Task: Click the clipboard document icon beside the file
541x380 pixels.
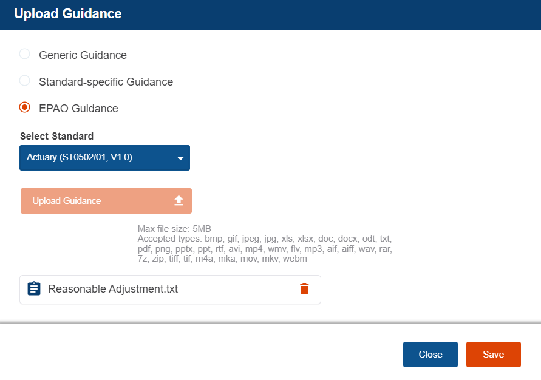Action: click(x=34, y=289)
